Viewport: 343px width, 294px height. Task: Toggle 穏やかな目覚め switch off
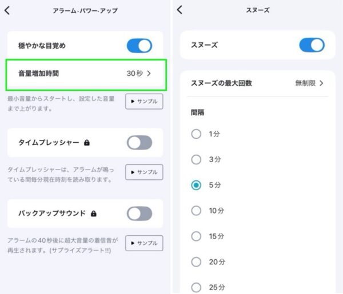coord(139,46)
